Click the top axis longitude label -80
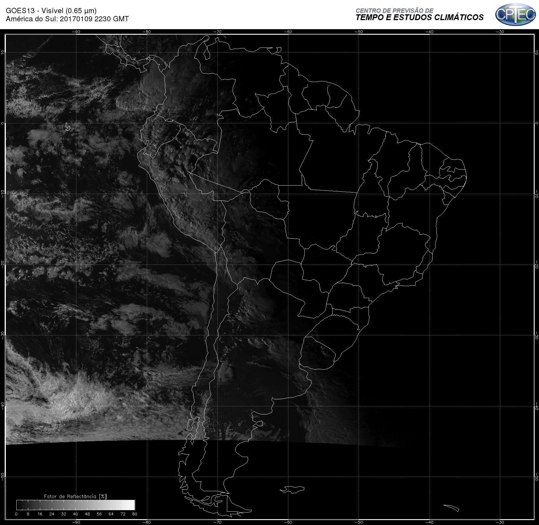This screenshot has height=525, width=539. [x=147, y=32]
